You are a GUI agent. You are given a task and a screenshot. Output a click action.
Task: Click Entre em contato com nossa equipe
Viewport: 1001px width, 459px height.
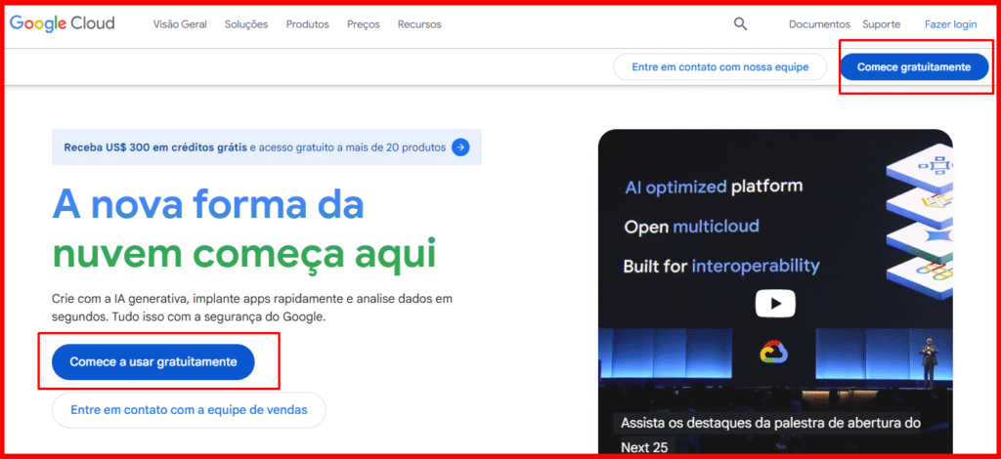tap(720, 67)
